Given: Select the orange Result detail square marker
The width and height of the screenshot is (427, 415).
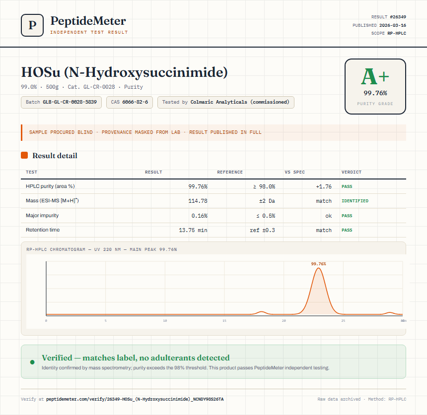Looking at the screenshot, I should point(24,155).
